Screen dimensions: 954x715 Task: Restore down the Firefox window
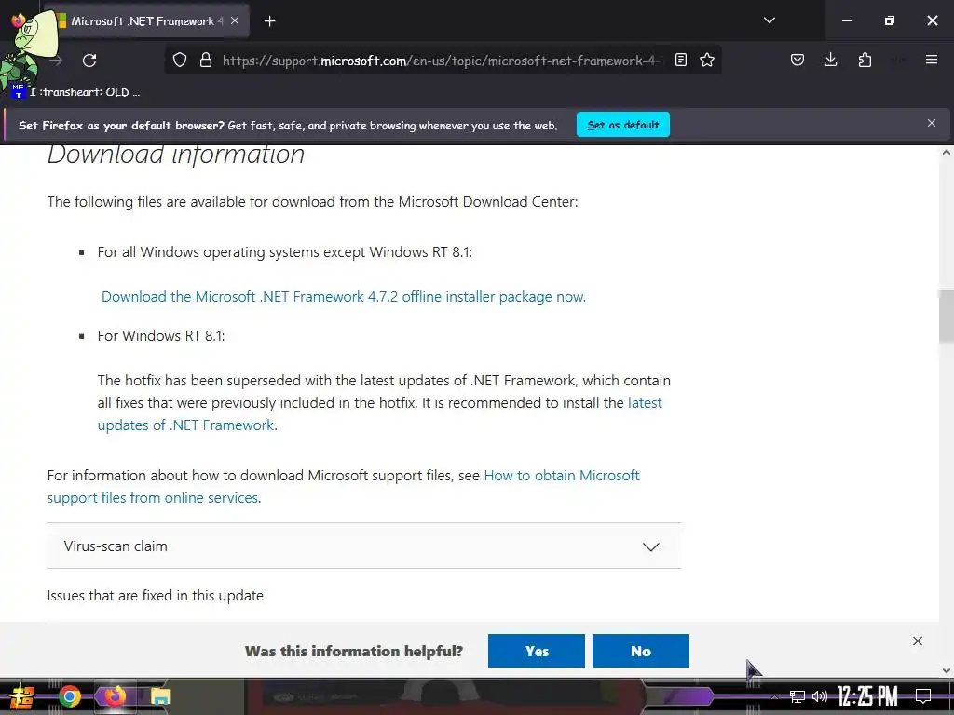(890, 20)
